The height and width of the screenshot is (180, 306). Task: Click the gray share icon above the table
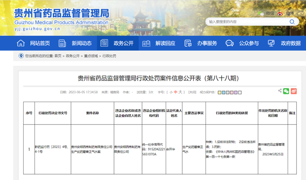pos(280,91)
